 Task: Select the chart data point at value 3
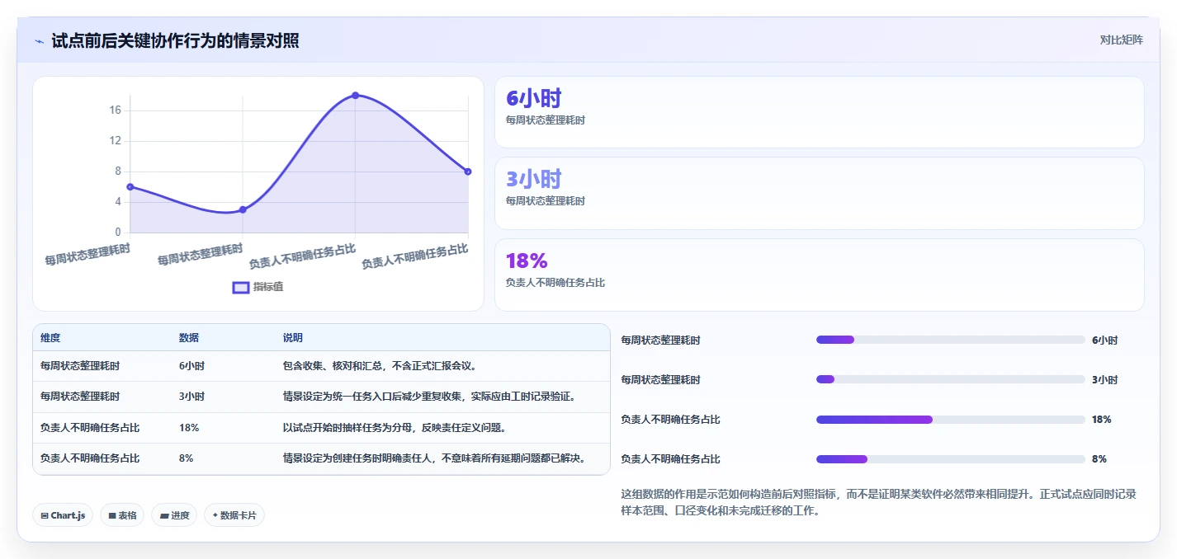click(x=243, y=209)
